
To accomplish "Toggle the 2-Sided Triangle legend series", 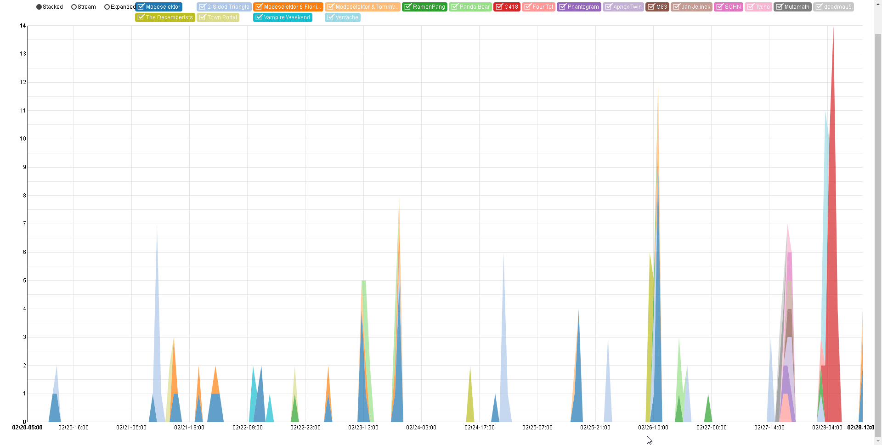I will pos(224,7).
